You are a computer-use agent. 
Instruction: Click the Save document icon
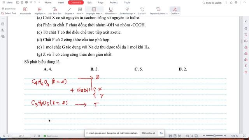(x=22, y=3)
